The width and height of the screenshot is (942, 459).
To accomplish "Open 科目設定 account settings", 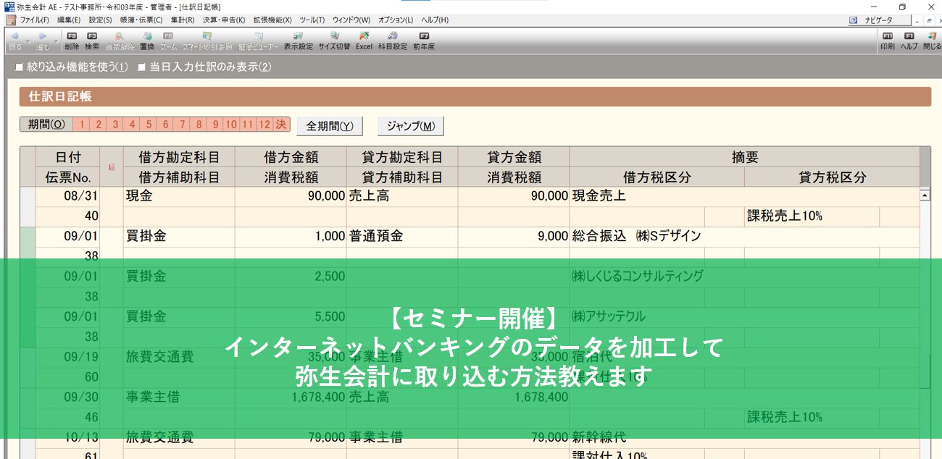I will [x=392, y=41].
